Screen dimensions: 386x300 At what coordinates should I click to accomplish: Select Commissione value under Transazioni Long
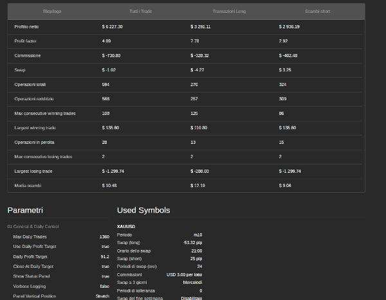(x=199, y=56)
